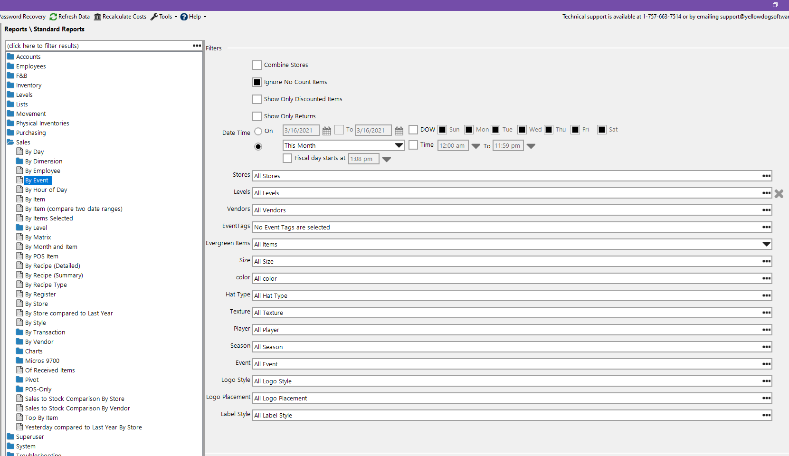Screen dimensions: 789x456
Task: Toggle the Wed day checkbox
Action: [522, 130]
